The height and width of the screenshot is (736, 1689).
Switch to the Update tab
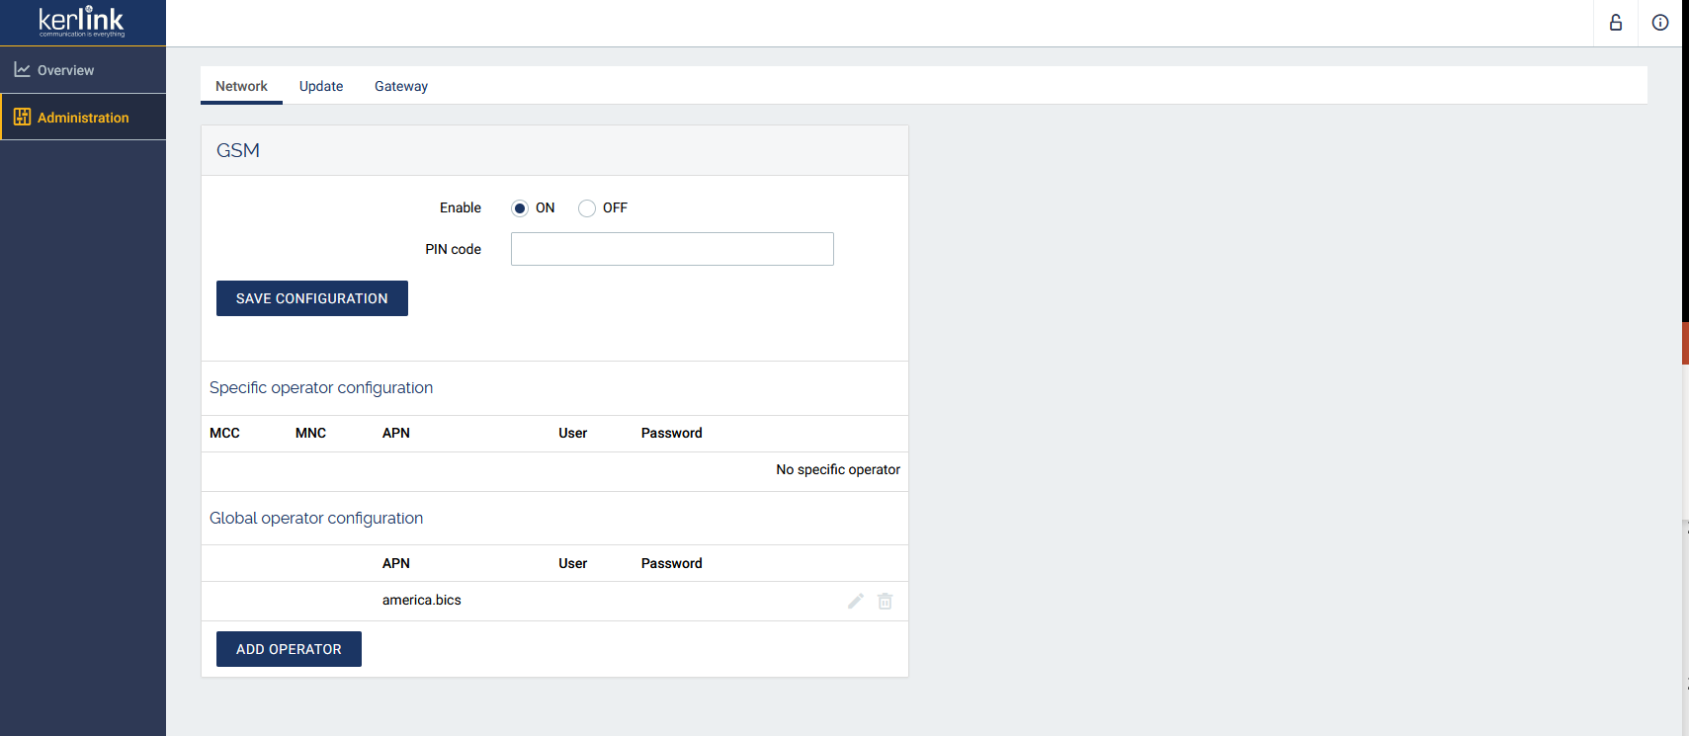pos(321,86)
